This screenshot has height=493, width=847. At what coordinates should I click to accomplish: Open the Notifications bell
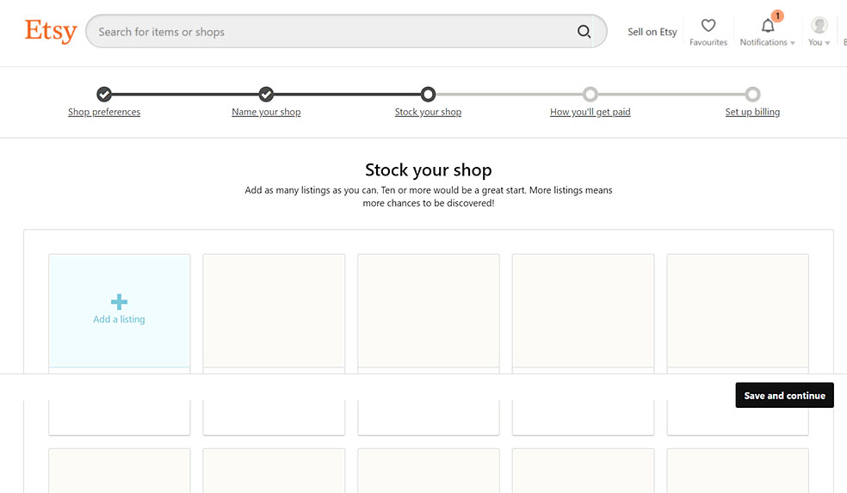click(x=768, y=25)
